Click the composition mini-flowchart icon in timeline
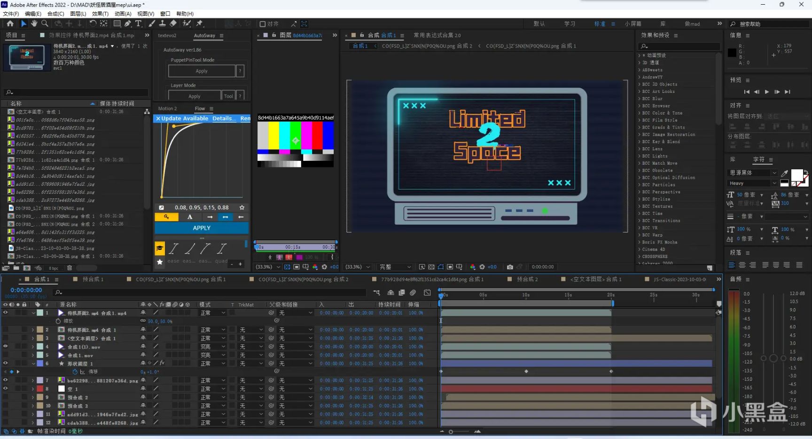This screenshot has width=812, height=439. (377, 292)
